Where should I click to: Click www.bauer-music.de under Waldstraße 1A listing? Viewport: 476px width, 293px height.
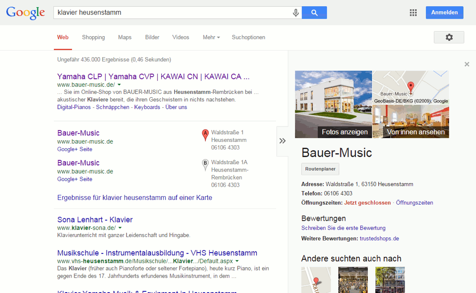click(x=85, y=172)
